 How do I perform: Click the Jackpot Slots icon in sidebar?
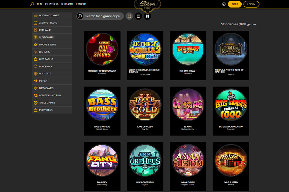pyautogui.click(x=36, y=23)
